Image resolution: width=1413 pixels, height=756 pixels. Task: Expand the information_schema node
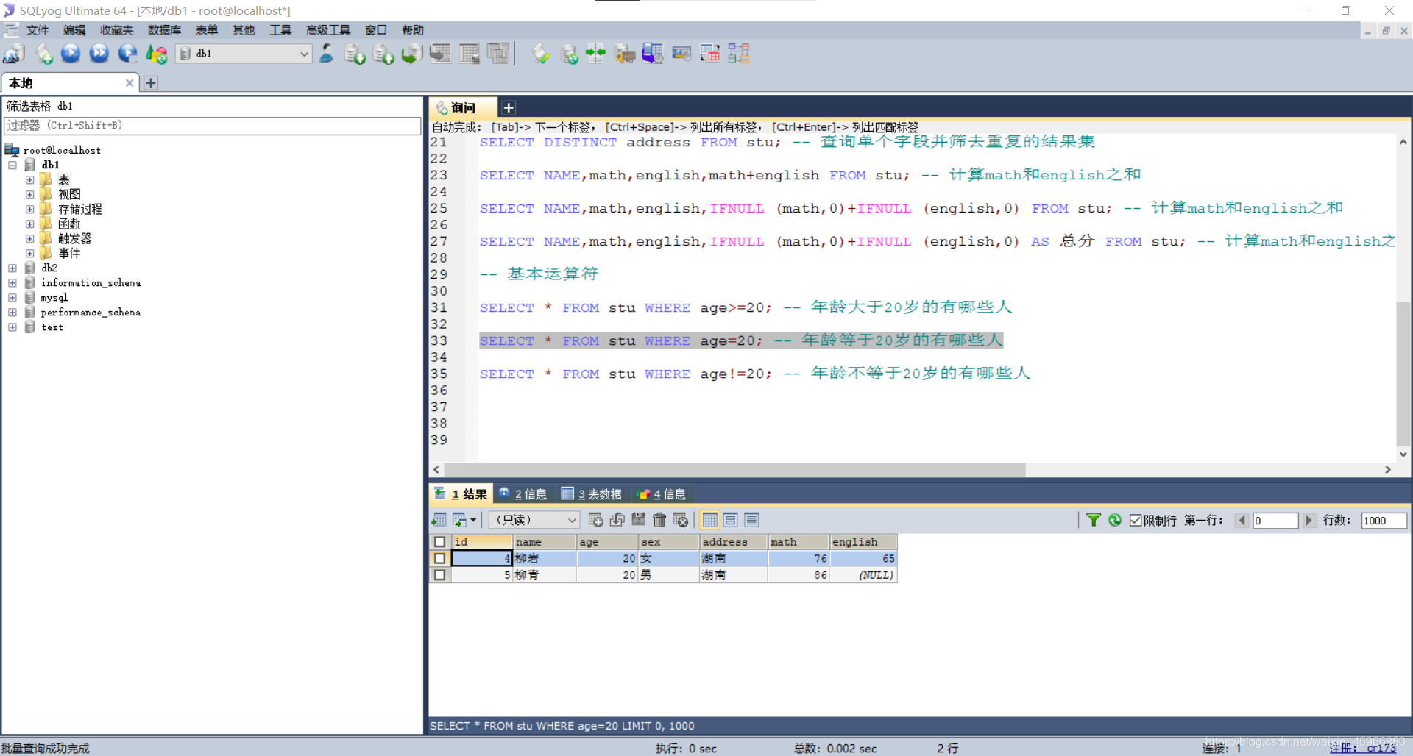coord(13,282)
